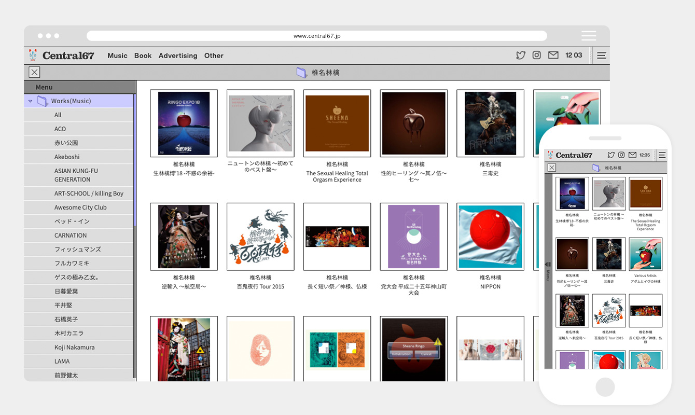
Task: Select LAMA in the sidebar
Action: coord(79,362)
